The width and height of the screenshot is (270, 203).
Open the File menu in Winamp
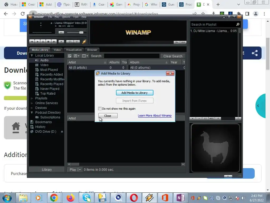pos(50,17)
